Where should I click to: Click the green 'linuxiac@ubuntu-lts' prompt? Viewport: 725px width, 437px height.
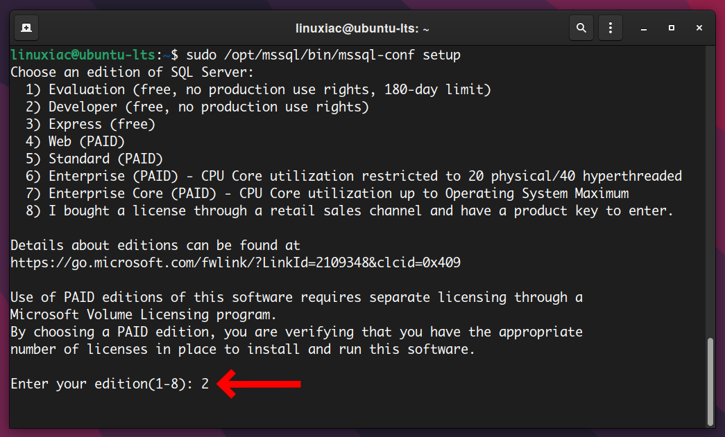point(83,55)
